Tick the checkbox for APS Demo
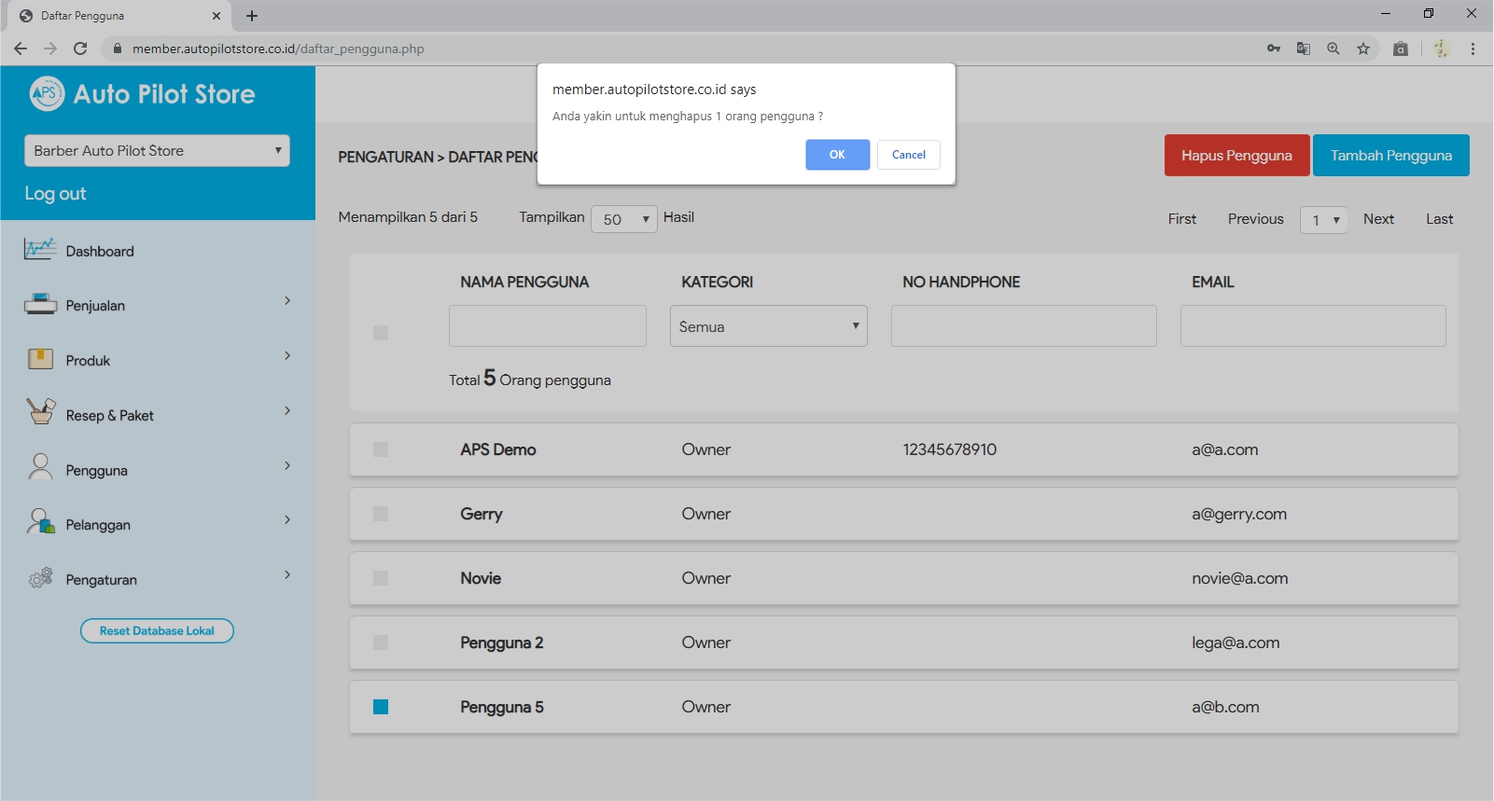This screenshot has width=1494, height=801. 381,449
